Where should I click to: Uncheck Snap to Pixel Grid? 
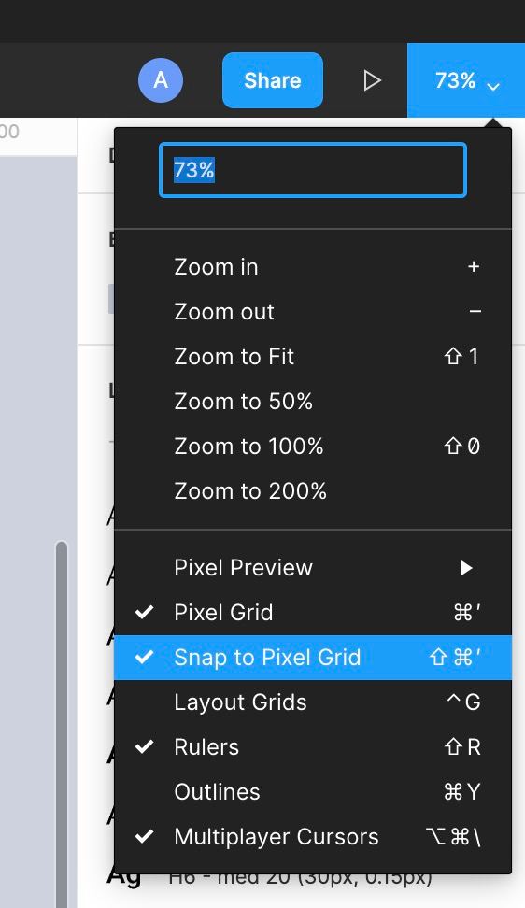point(313,658)
